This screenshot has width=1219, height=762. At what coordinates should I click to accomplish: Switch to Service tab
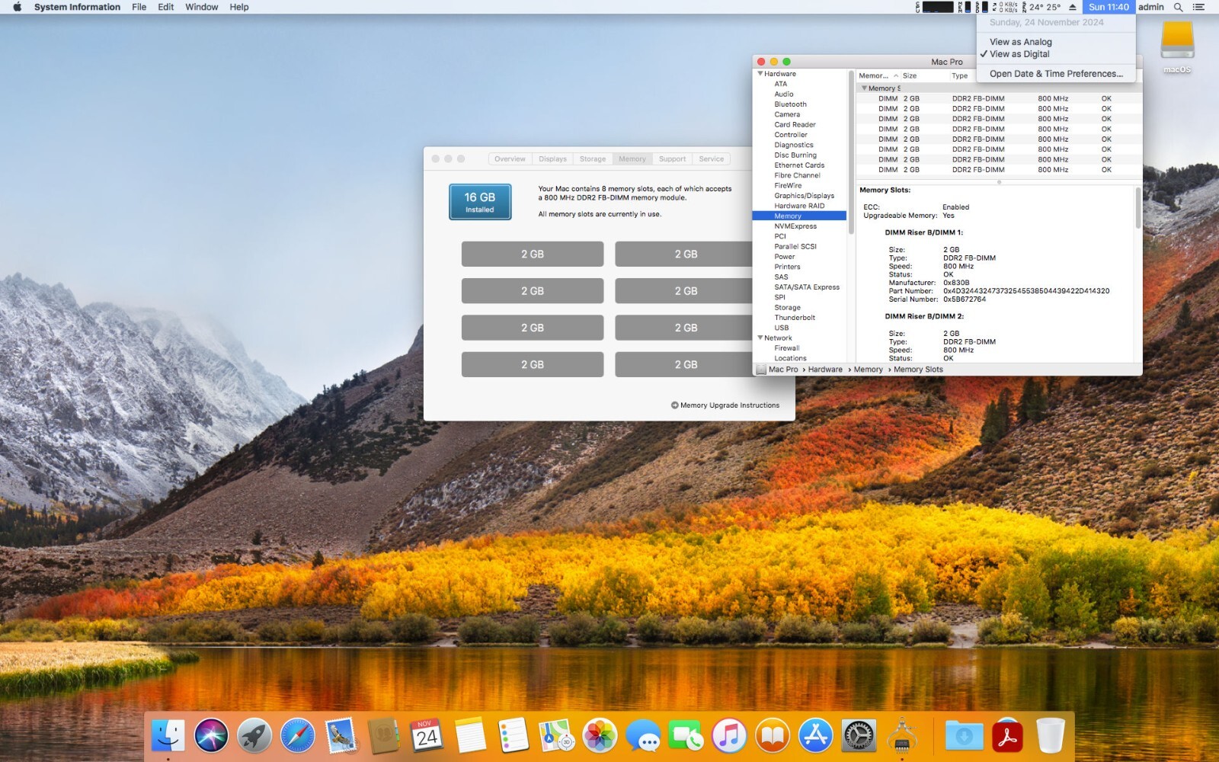[712, 159]
